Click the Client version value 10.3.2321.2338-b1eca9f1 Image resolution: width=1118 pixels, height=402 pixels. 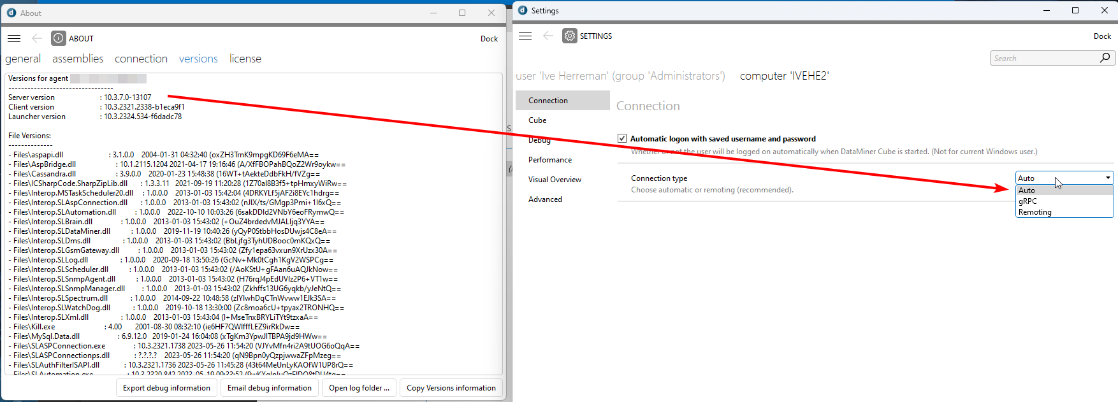click(144, 107)
